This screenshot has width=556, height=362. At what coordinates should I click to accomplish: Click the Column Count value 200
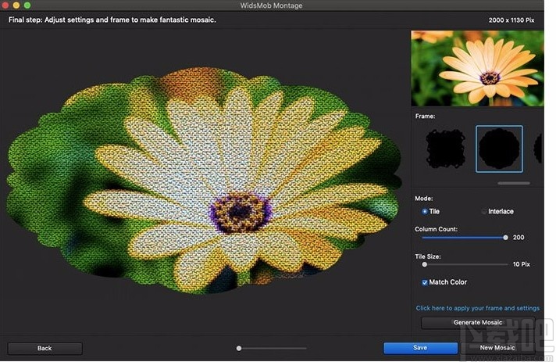519,238
